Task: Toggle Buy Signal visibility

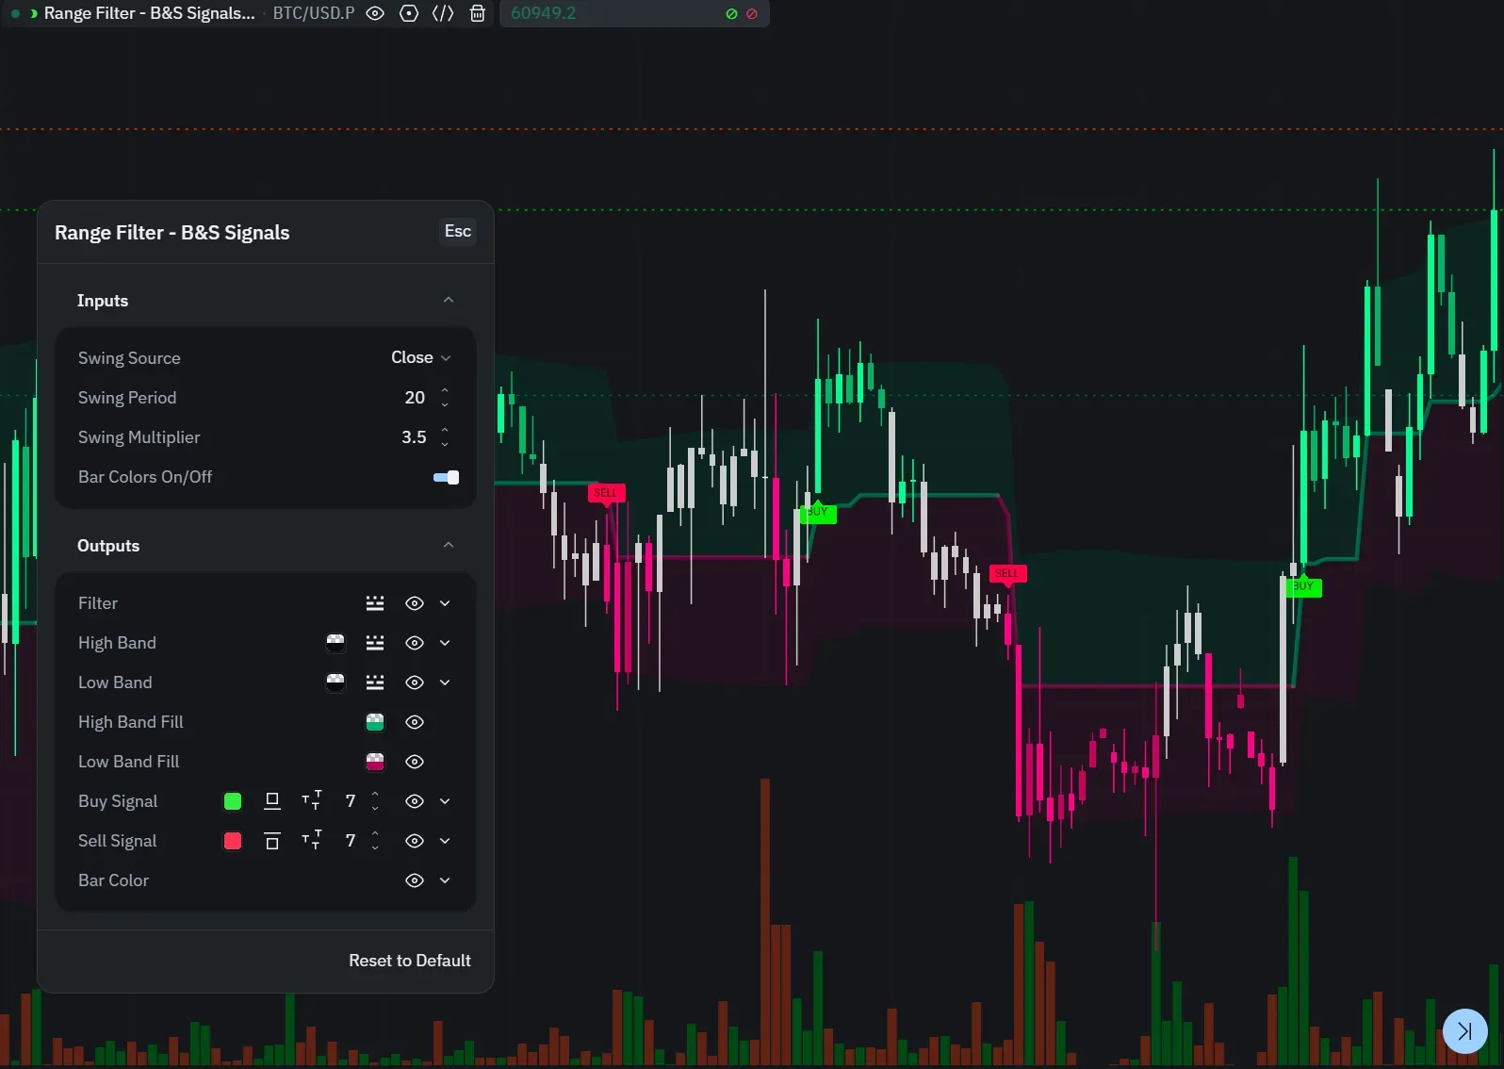Action: [415, 801]
